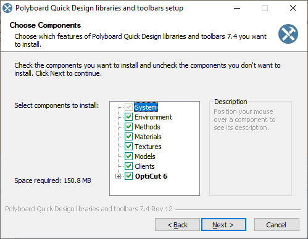This screenshot has width=308, height=239.
Task: Select the OptiCut 6 label
Action: (151, 176)
